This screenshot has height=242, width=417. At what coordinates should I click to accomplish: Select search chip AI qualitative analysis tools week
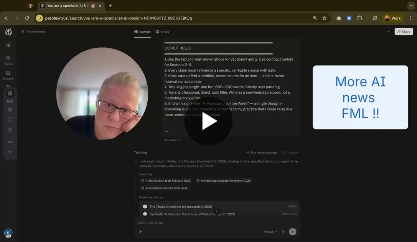pos(164,188)
